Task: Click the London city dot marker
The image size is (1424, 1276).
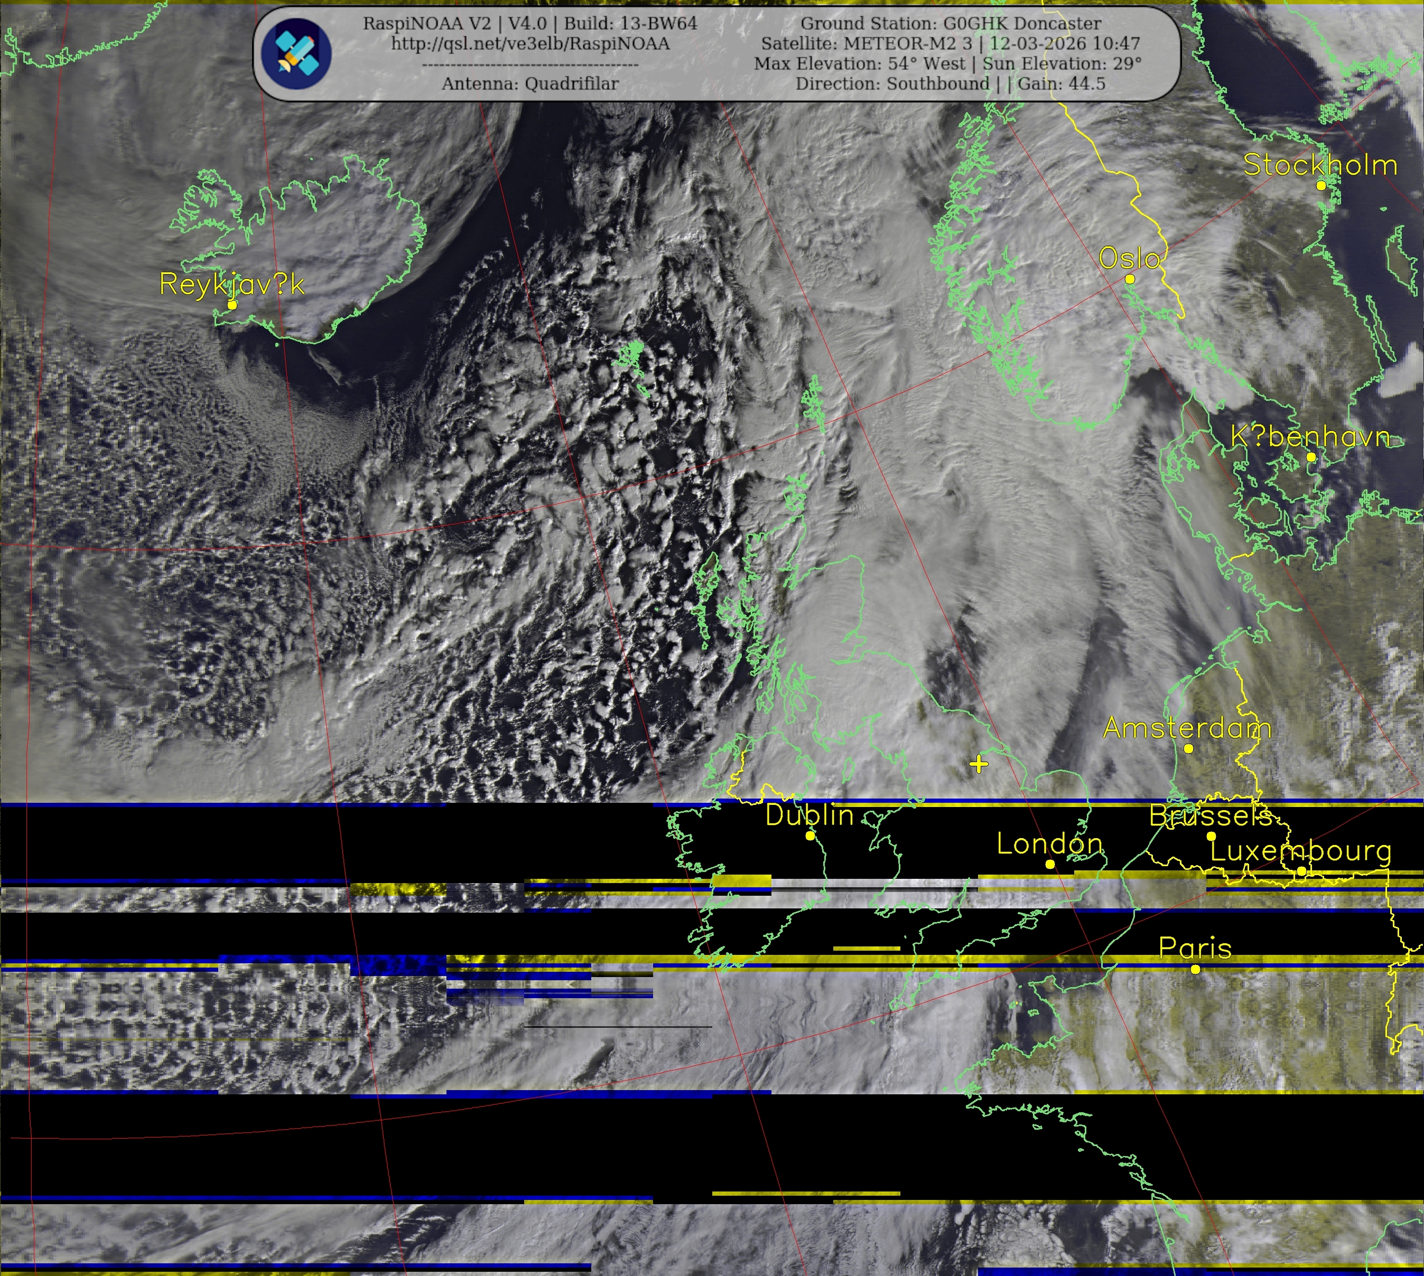Action: [1050, 865]
